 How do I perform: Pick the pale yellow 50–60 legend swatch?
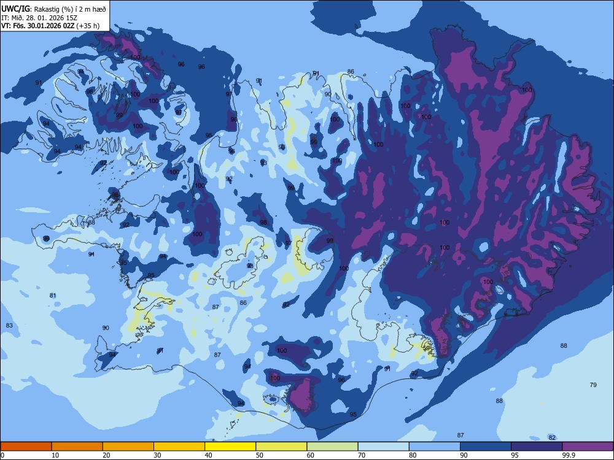[x=282, y=447]
